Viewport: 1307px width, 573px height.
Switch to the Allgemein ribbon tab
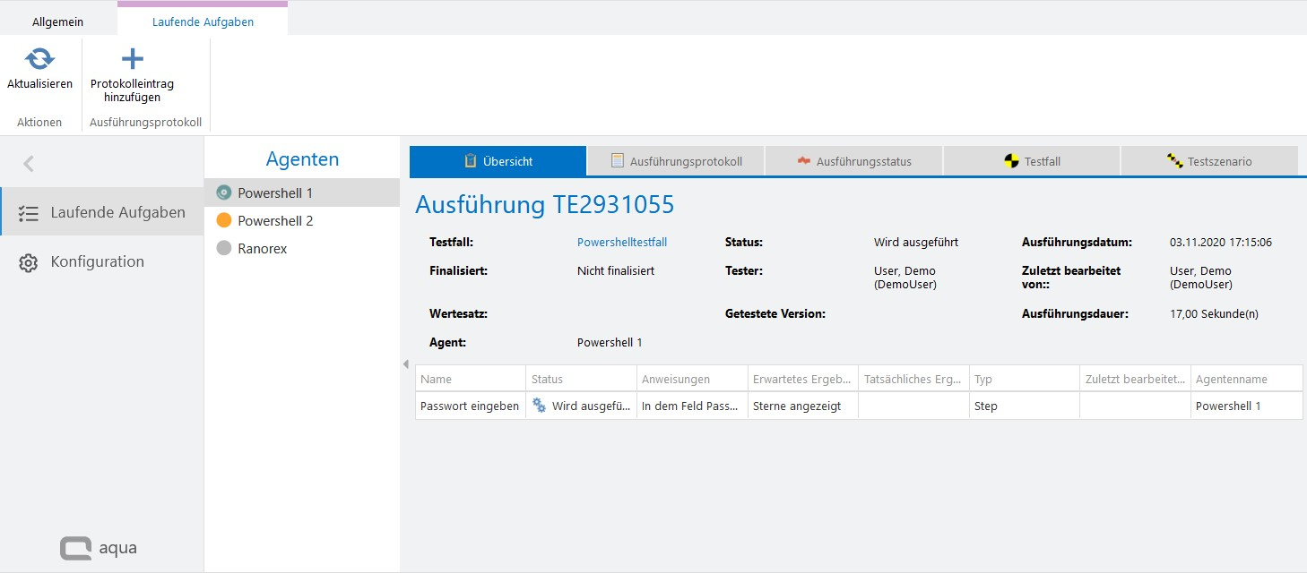(x=57, y=21)
